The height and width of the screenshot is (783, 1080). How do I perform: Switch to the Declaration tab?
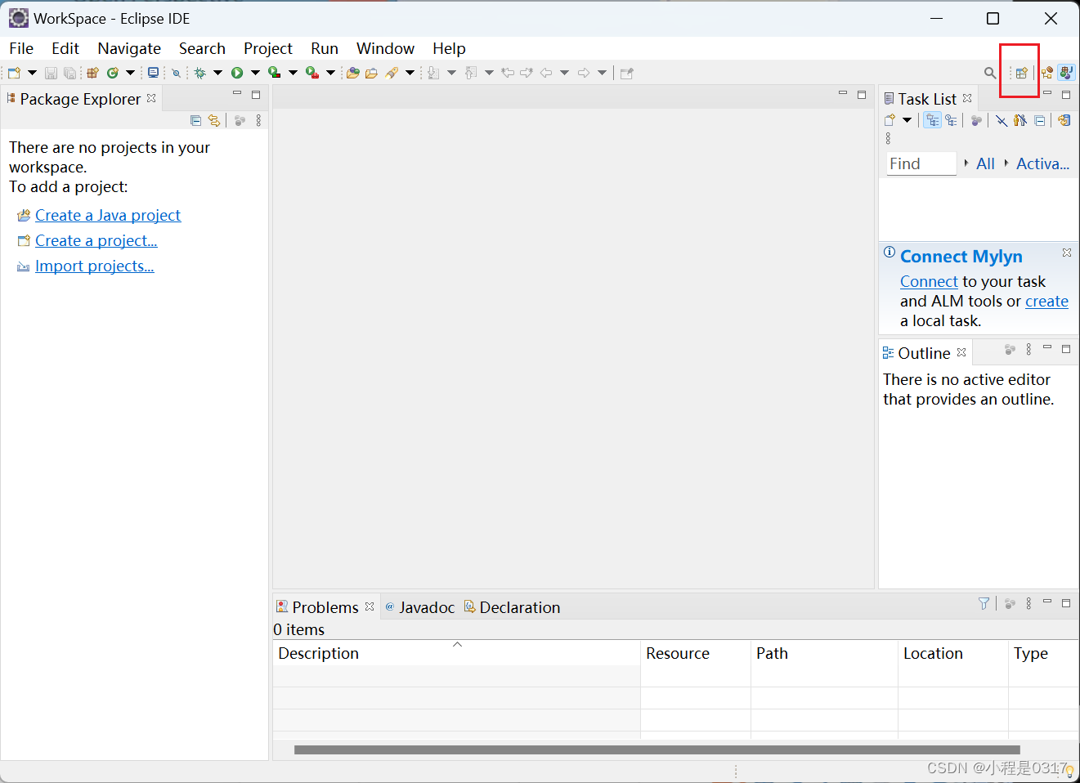(x=513, y=607)
